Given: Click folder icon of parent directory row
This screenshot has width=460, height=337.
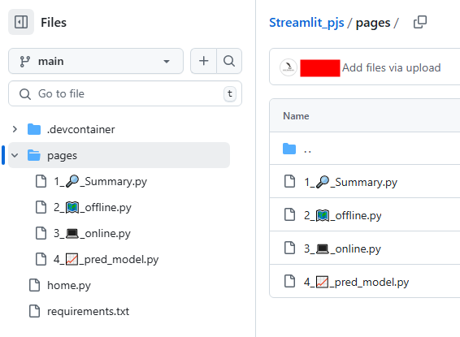Looking at the screenshot, I should pyautogui.click(x=289, y=149).
